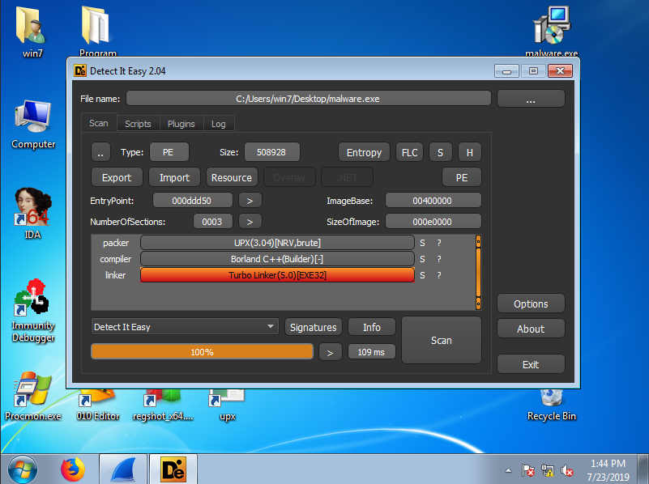The image size is (649, 484).
Task: Start the large Scan button
Action: [442, 340]
